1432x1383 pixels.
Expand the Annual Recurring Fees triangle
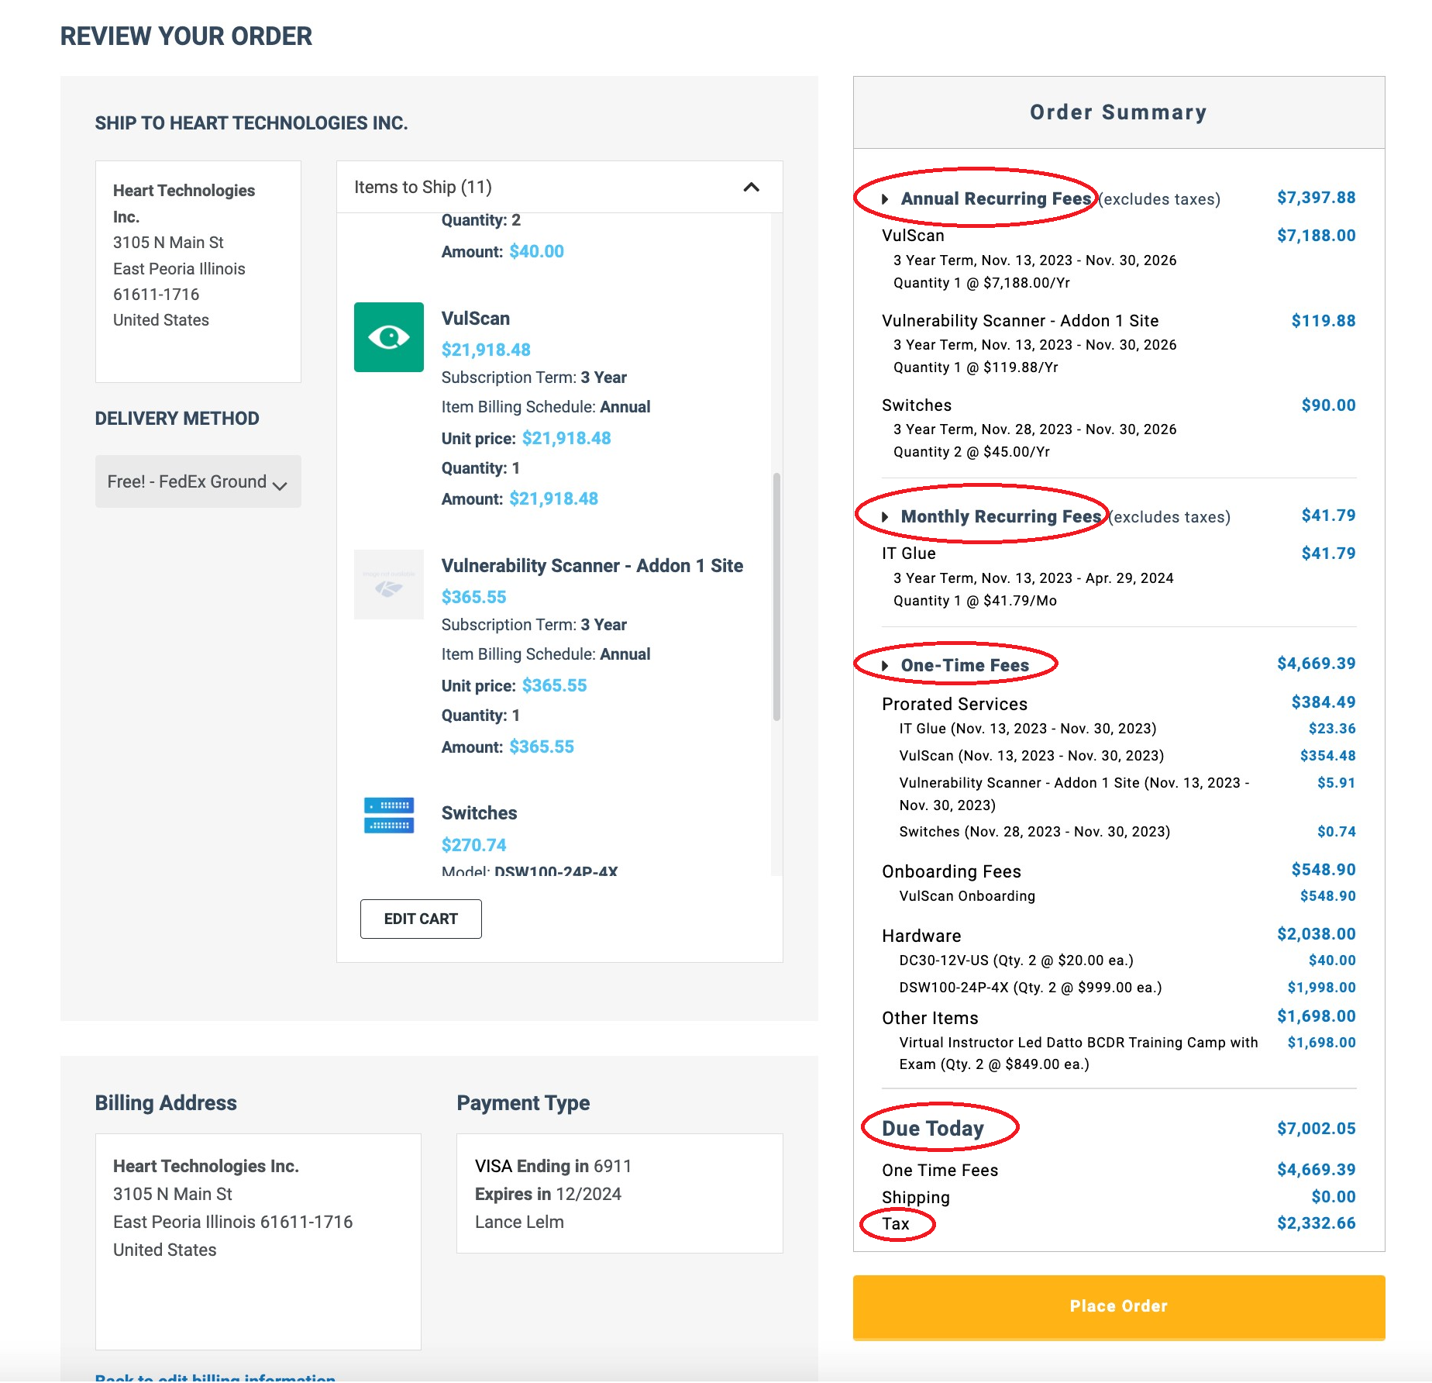(x=885, y=199)
